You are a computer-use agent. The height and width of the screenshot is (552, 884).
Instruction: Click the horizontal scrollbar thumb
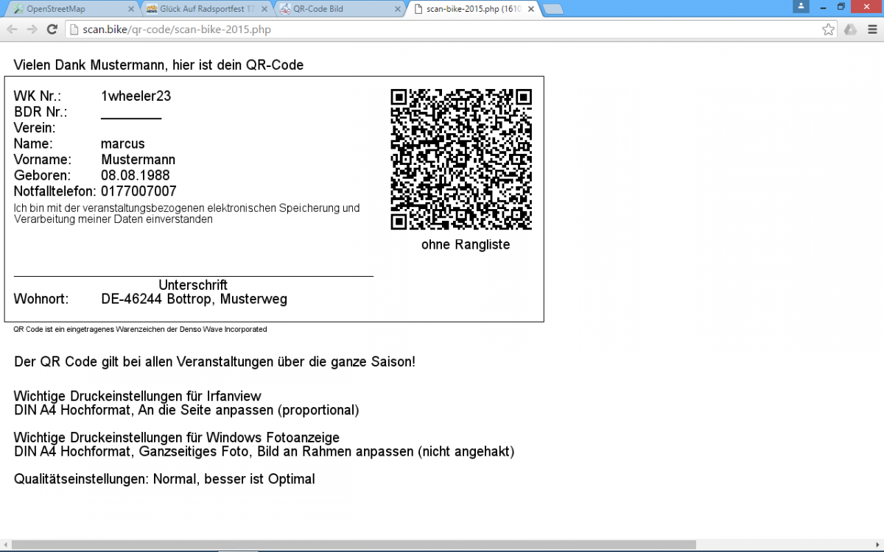pyautogui.click(x=354, y=545)
